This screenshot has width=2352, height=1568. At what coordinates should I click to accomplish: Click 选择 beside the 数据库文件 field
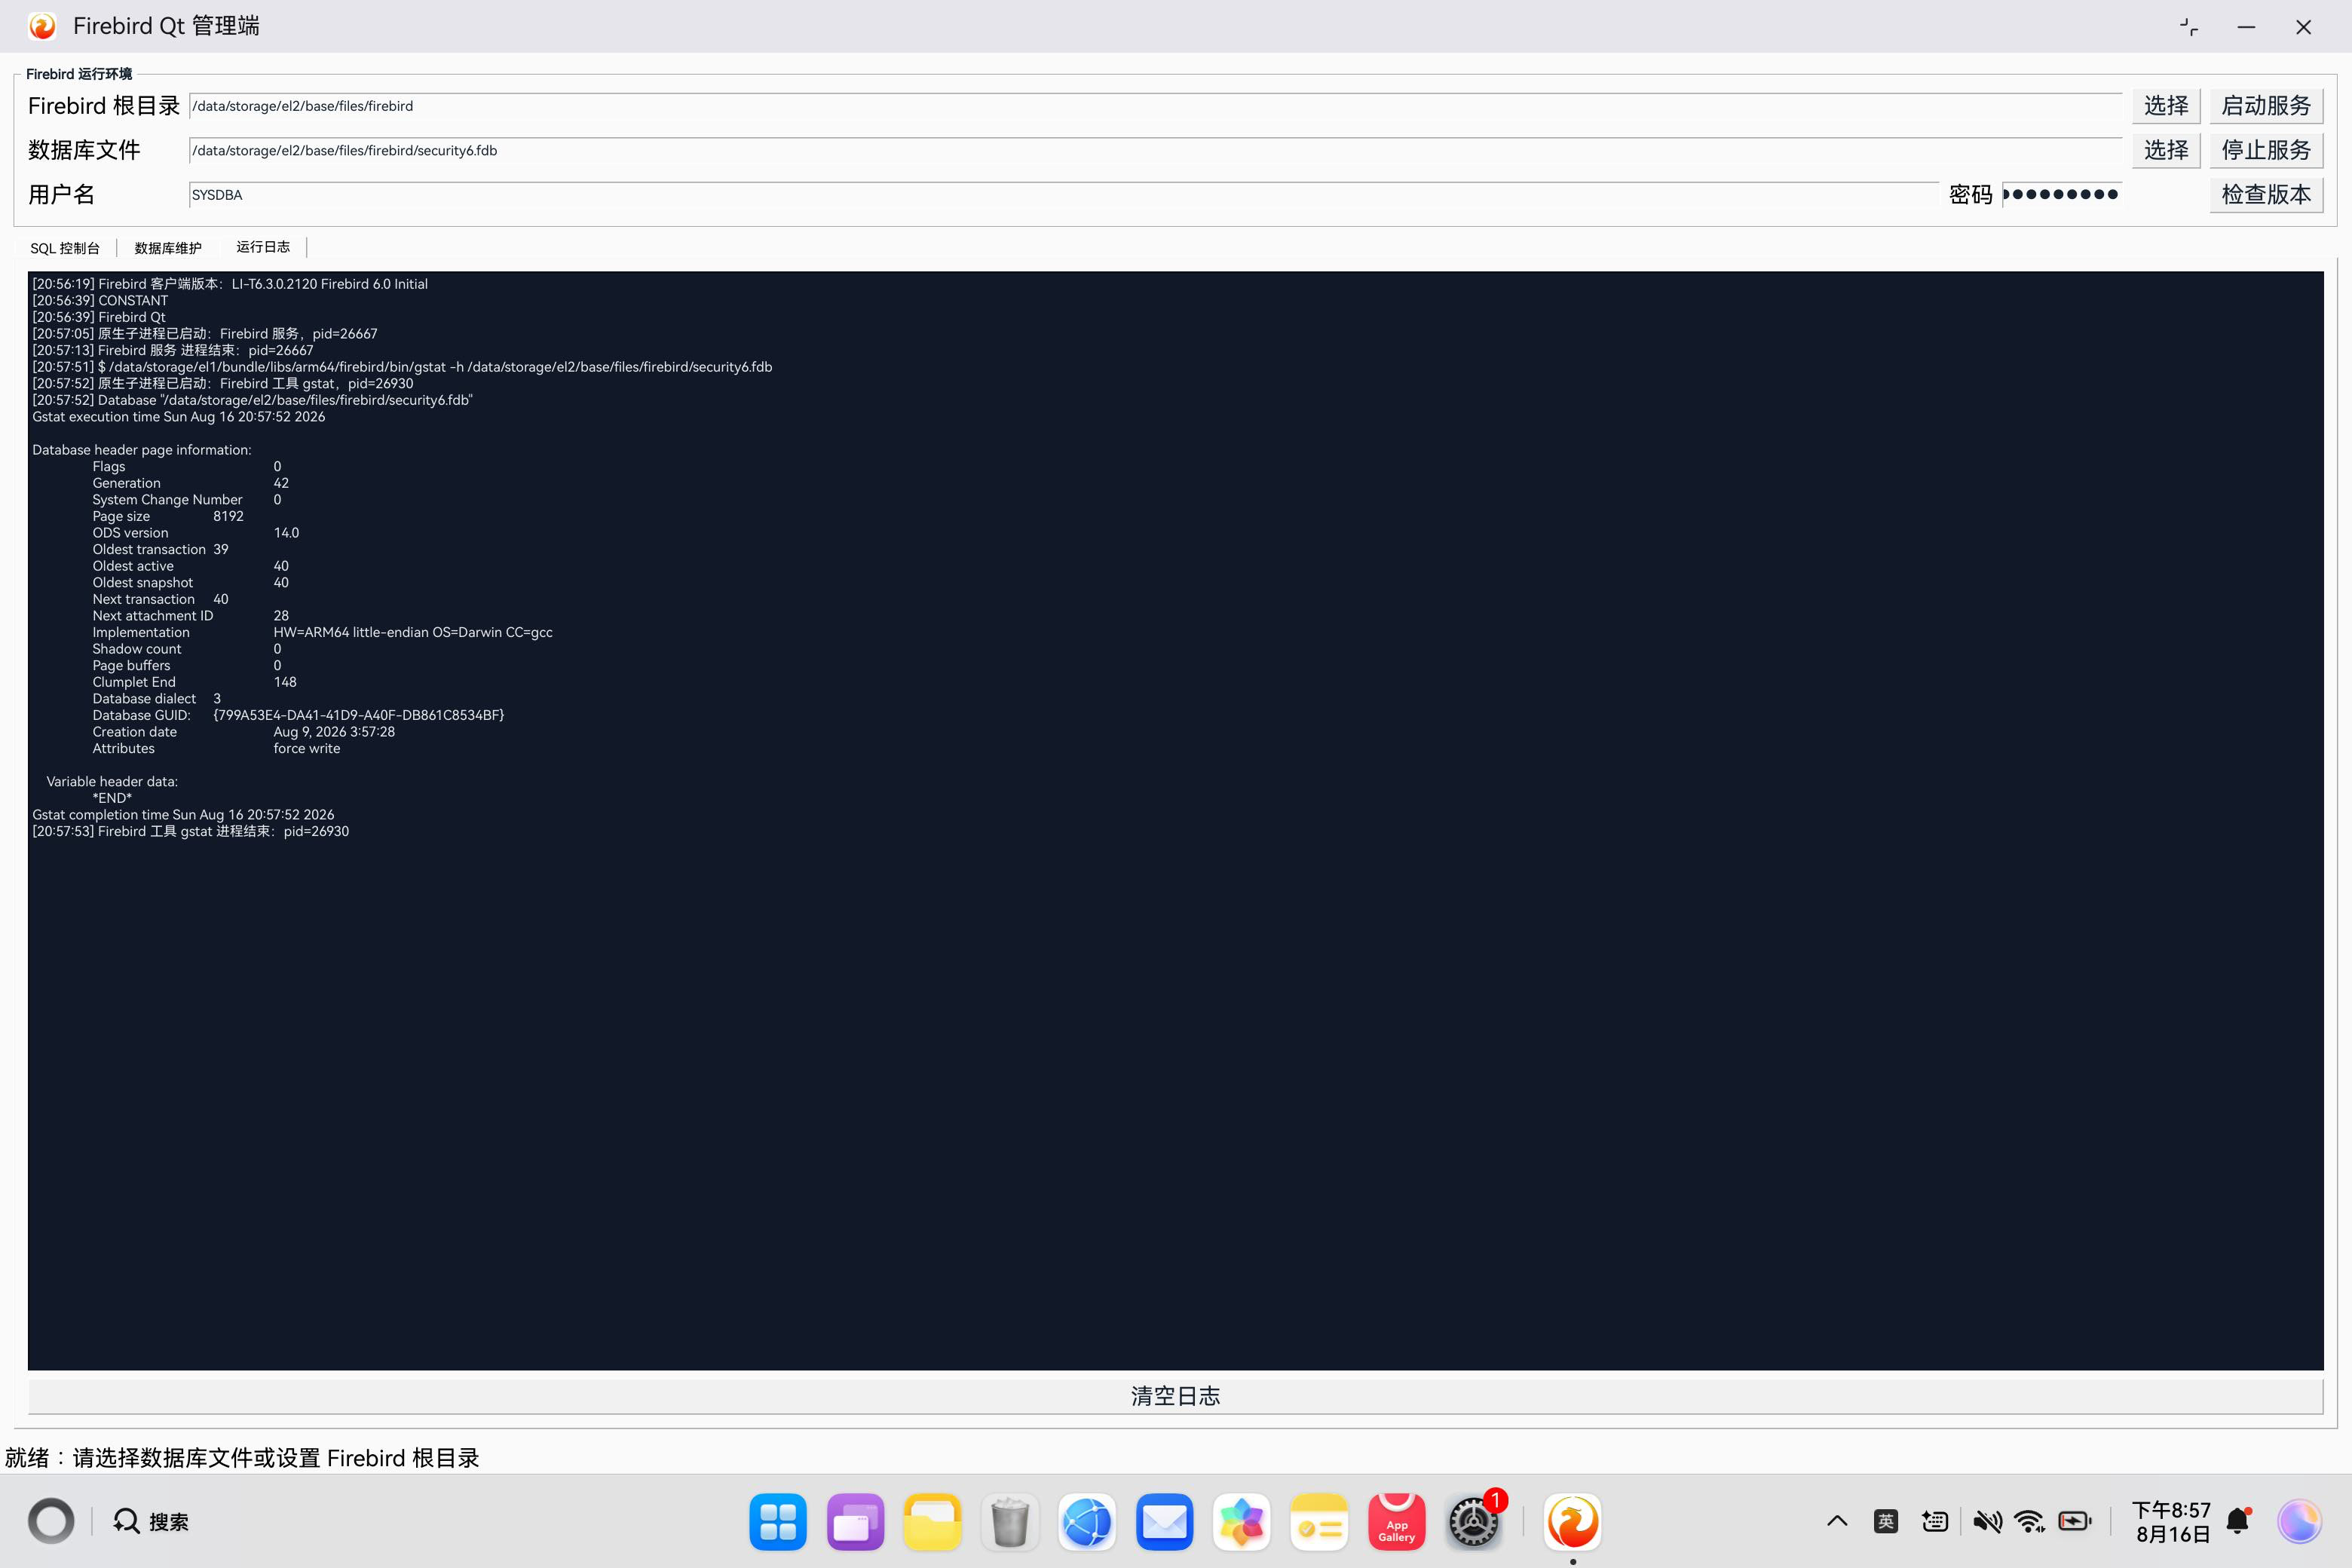(2166, 150)
